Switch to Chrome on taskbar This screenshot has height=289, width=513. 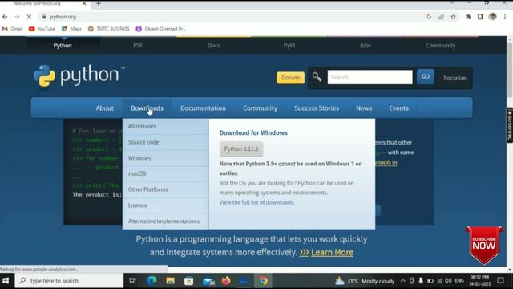coord(263,281)
